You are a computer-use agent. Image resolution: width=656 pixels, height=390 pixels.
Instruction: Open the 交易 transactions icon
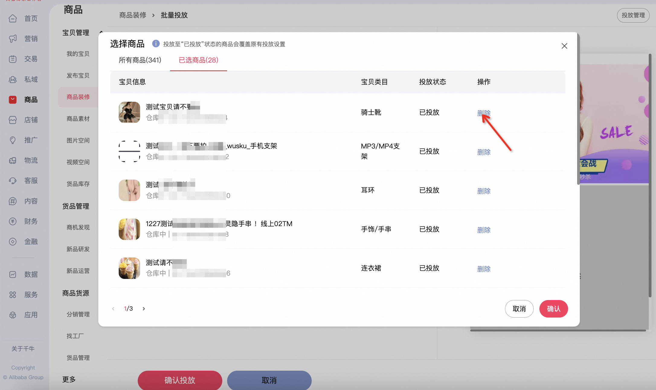point(13,59)
